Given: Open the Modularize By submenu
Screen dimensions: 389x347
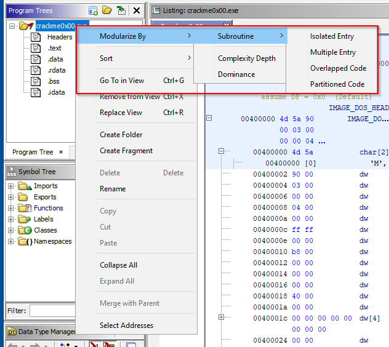Looking at the screenshot, I should [x=135, y=36].
